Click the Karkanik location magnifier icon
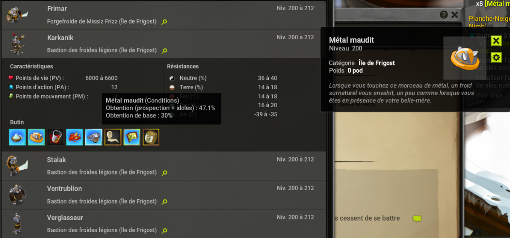Image resolution: width=510 pixels, height=238 pixels. coord(164,51)
